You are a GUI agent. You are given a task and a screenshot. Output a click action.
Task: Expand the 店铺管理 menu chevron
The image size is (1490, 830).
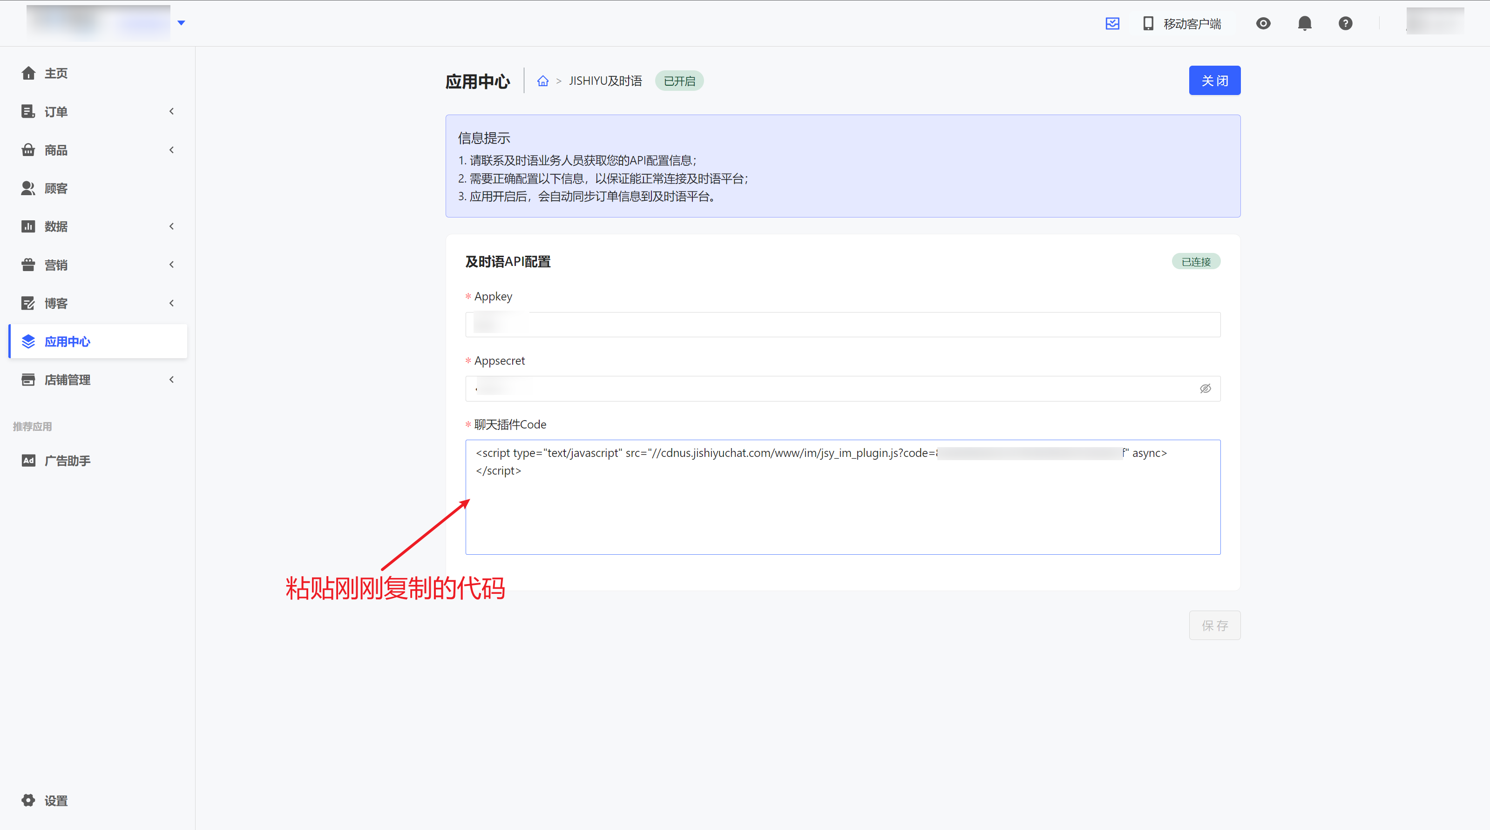(171, 380)
